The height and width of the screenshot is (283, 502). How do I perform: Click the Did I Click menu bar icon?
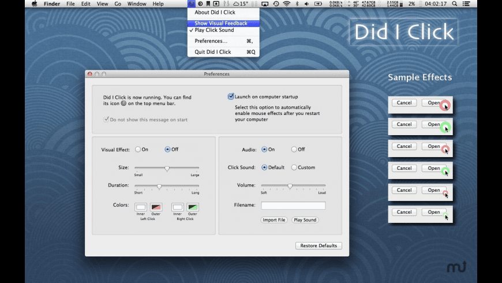pos(191,4)
